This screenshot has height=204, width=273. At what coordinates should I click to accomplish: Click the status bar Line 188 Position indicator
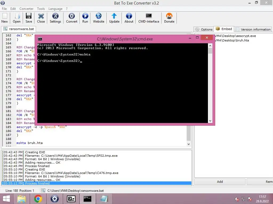tap(20, 191)
